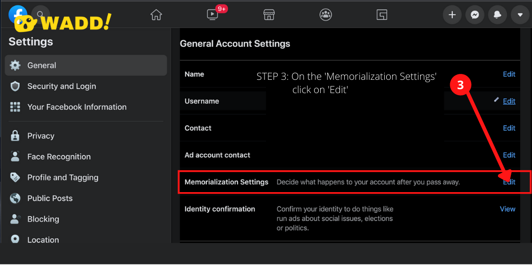The image size is (532, 266).
Task: Open Location settings
Action: [x=86, y=238]
